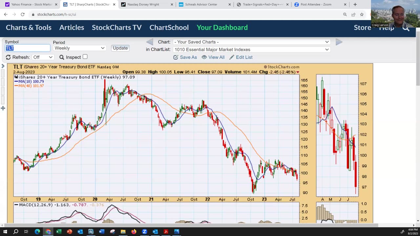Click the View All link
The height and width of the screenshot is (236, 420).
[213, 57]
